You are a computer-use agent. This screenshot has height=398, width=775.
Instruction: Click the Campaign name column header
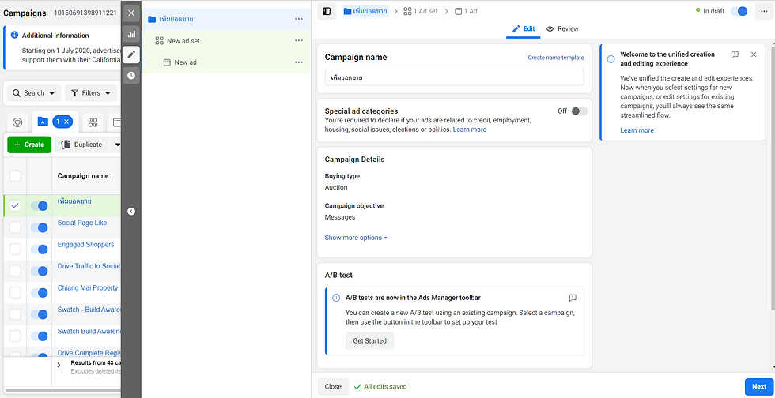(83, 176)
